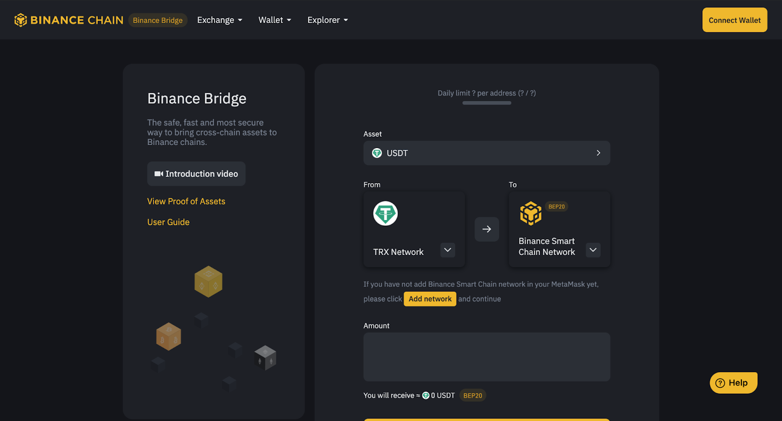Click the USDT Tether icon in Asset field

[377, 153]
